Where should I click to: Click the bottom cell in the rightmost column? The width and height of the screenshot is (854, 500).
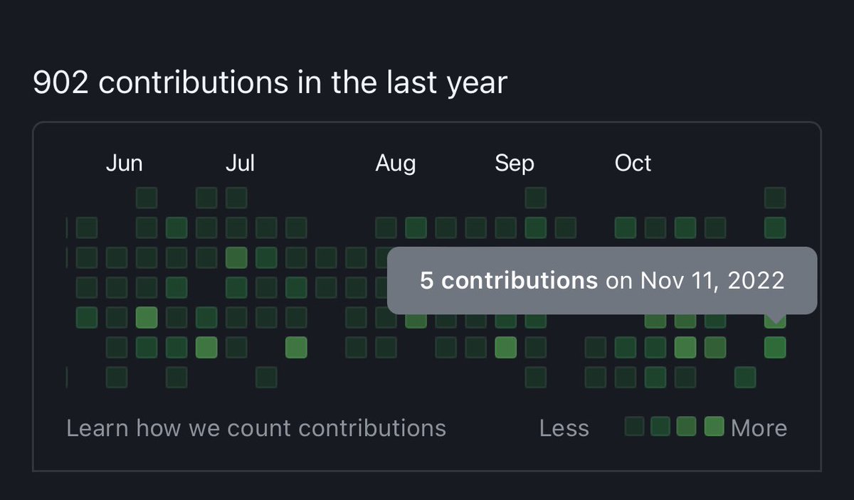[x=775, y=347]
